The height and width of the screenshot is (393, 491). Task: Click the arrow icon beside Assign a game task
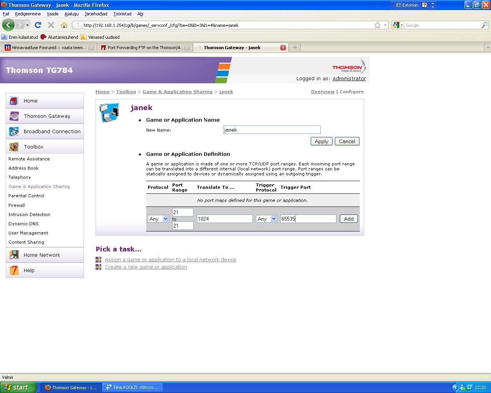pos(99,260)
